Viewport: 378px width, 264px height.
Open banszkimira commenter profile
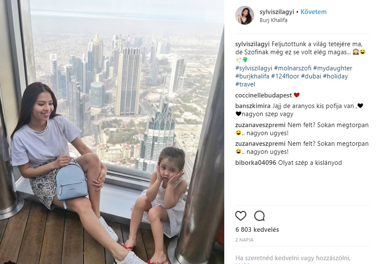253,106
